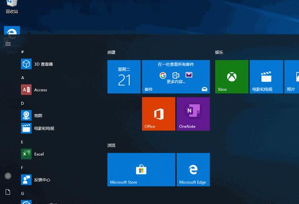Image resolution: width=299 pixels, height=204 pixels.
Task: Click the Google icon in Mail tile
Action: pos(163,75)
